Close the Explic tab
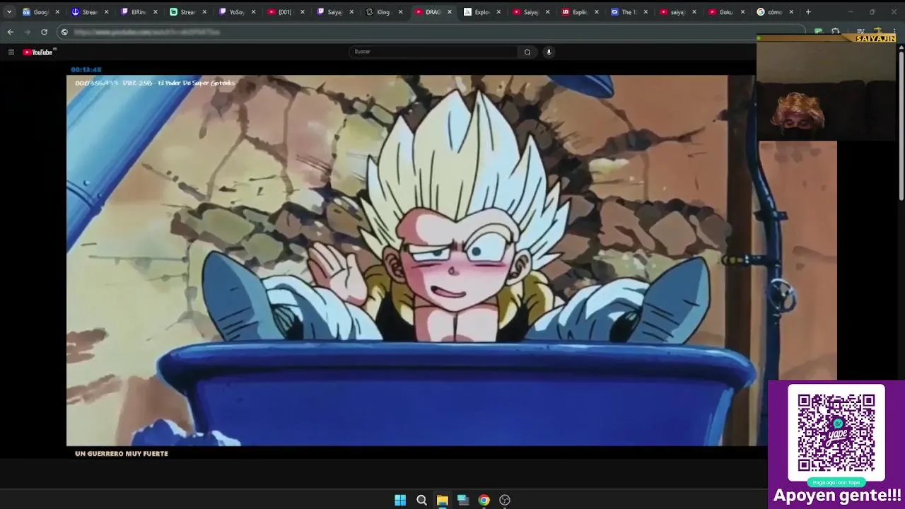The height and width of the screenshot is (509, 905). 596,12
